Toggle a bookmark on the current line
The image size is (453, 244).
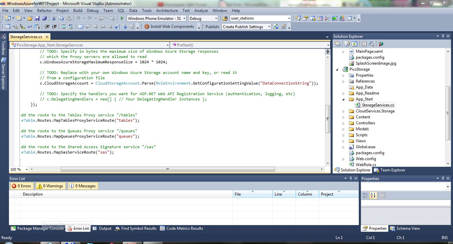[81, 27]
